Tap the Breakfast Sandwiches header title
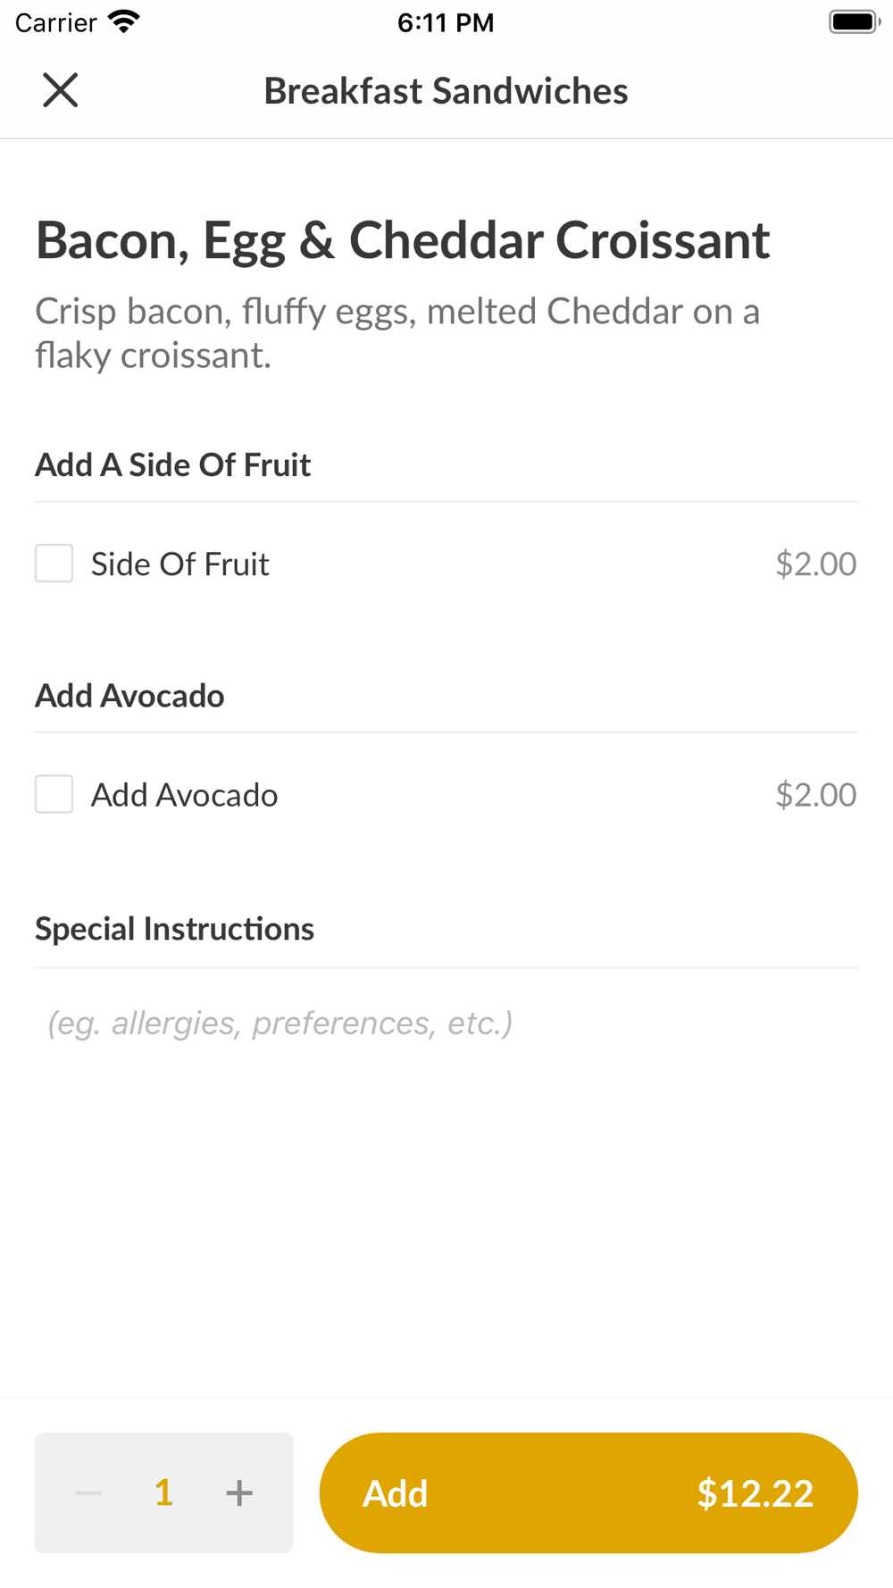The width and height of the screenshot is (893, 1588). click(446, 91)
